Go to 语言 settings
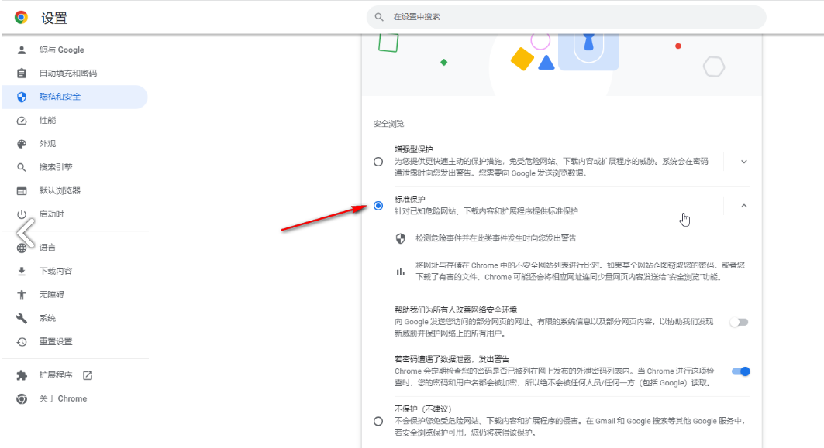Image resolution: width=824 pixels, height=448 pixels. tap(75, 248)
